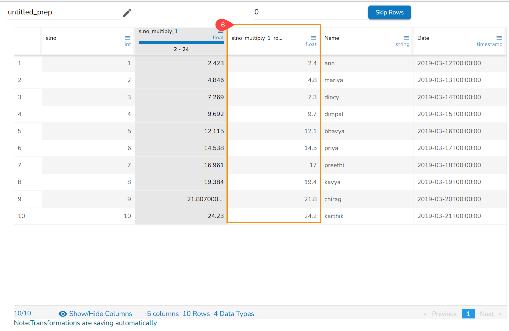Open the Name column hamburger menu

coord(406,38)
